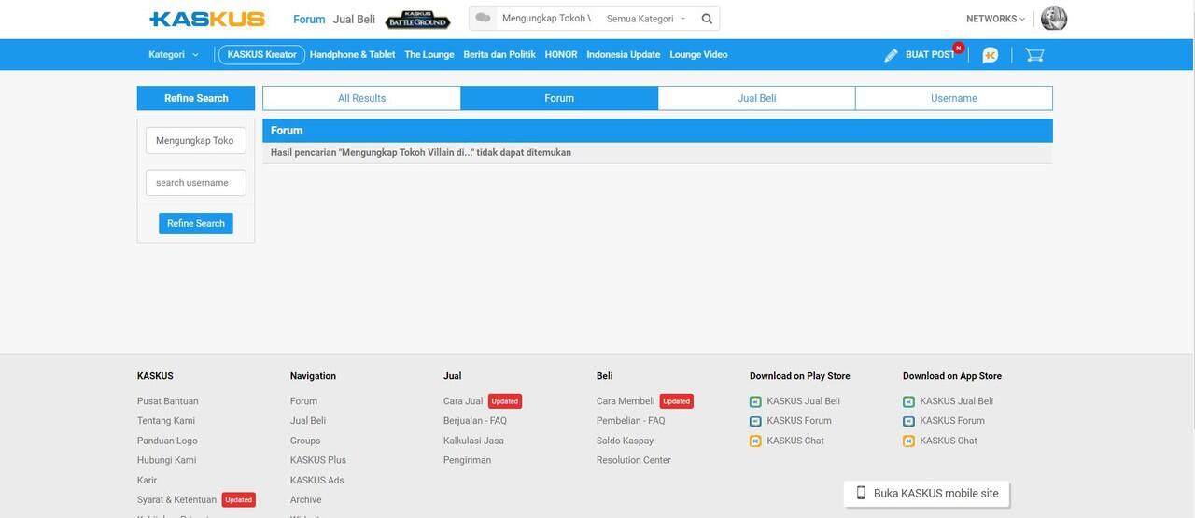Focus the top search text field
1195x518 pixels.
click(546, 19)
